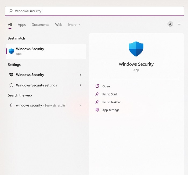Click the blue shield icon in Best match

click(11, 51)
